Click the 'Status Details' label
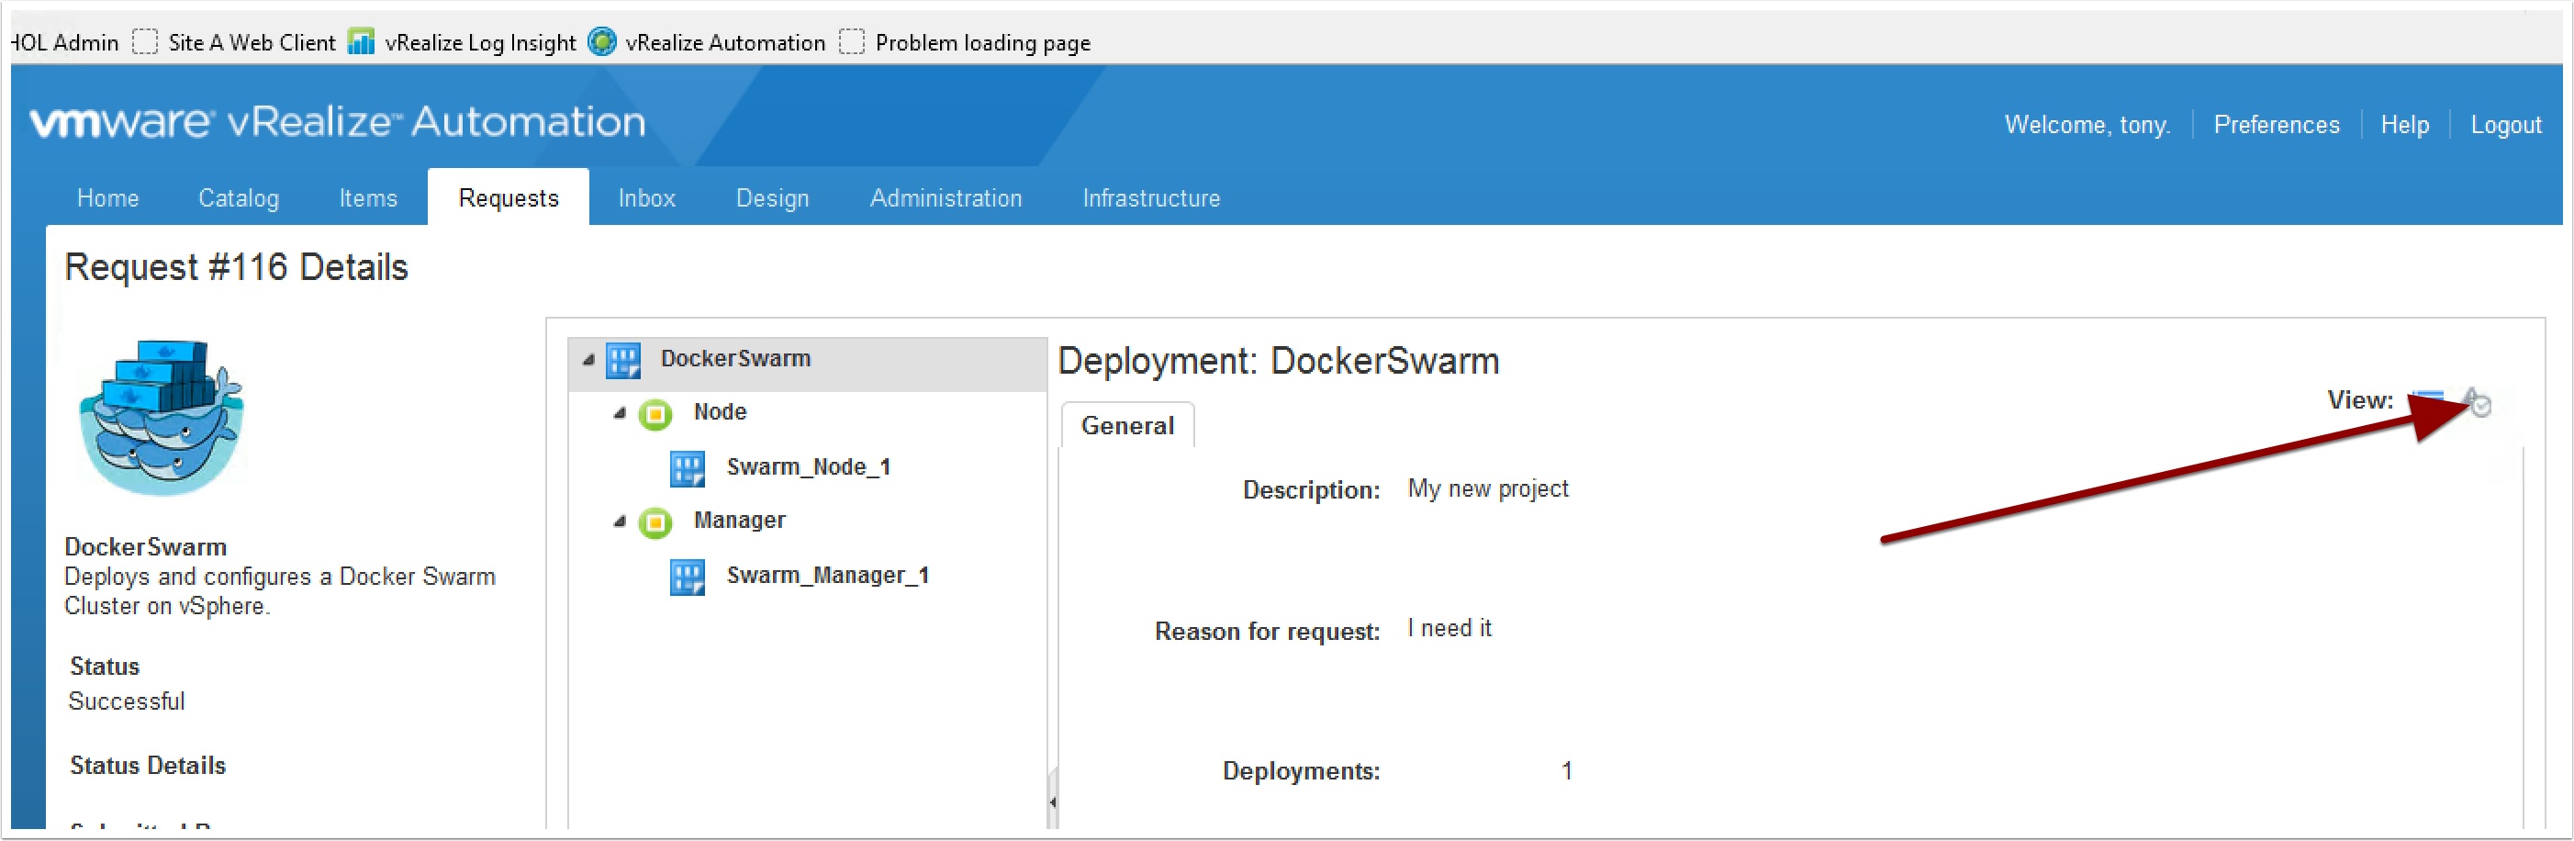This screenshot has width=2574, height=841. (x=148, y=765)
